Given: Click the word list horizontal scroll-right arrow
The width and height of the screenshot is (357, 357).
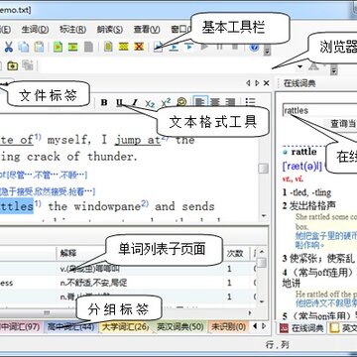Looking at the screenshot, I should point(250,312).
